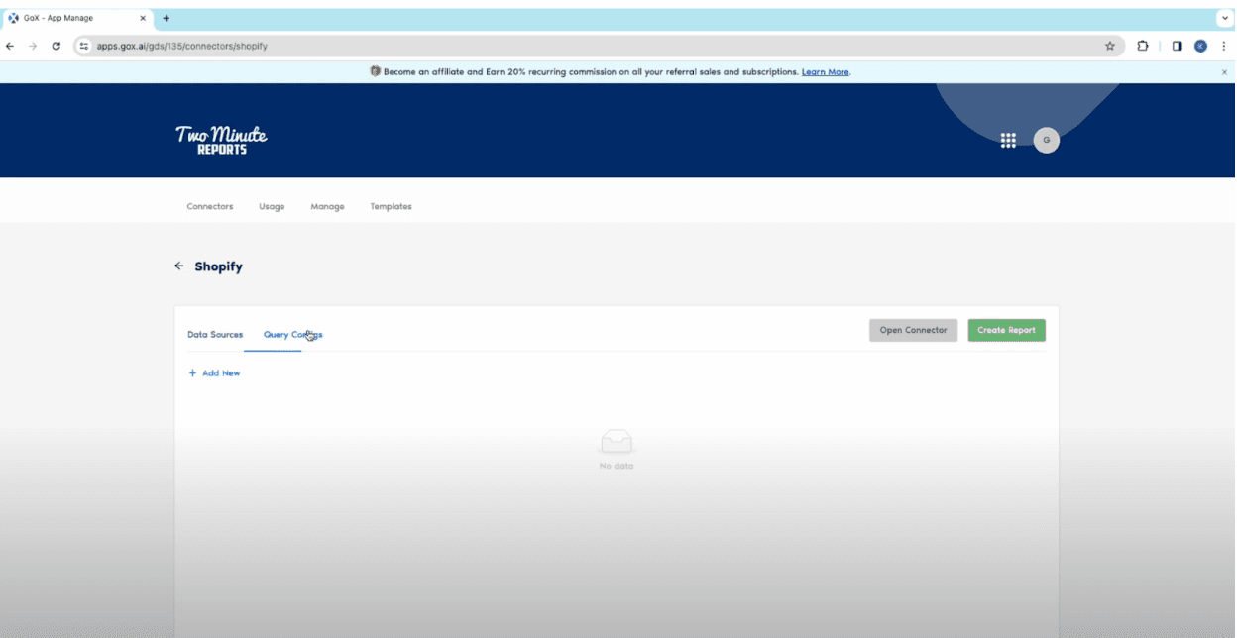Screen dimensions: 1237x638
Task: Open Chrome three-dot menu
Action: tap(1223, 46)
